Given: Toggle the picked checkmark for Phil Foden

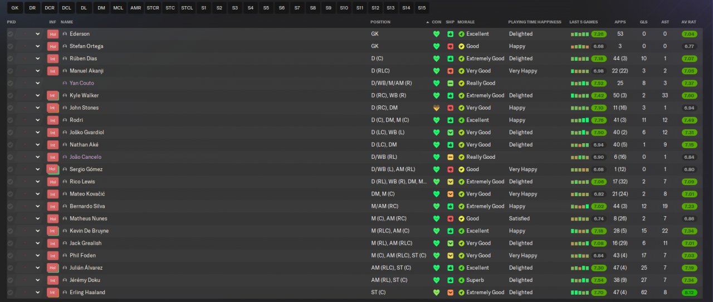Looking at the screenshot, I should (10, 256).
